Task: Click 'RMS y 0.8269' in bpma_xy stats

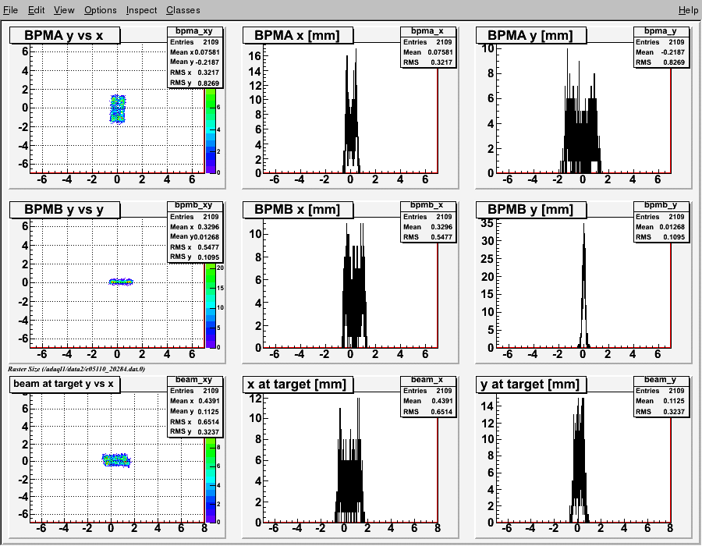Action: (x=195, y=83)
